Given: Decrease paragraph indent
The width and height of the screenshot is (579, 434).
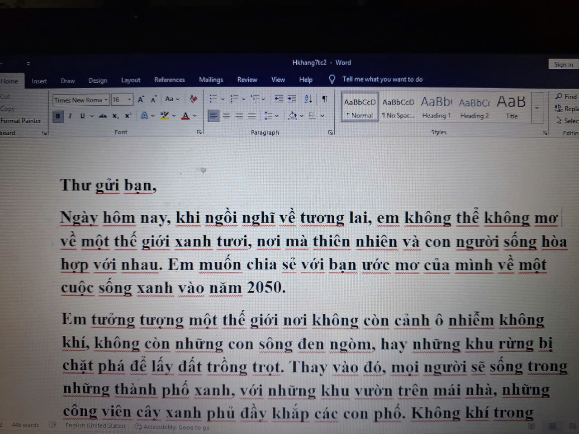Looking at the screenshot, I should click(x=279, y=99).
